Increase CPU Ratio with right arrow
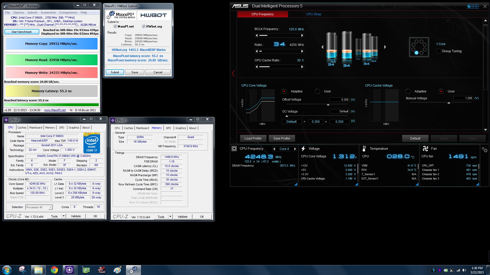The image size is (490, 275). click(302, 51)
